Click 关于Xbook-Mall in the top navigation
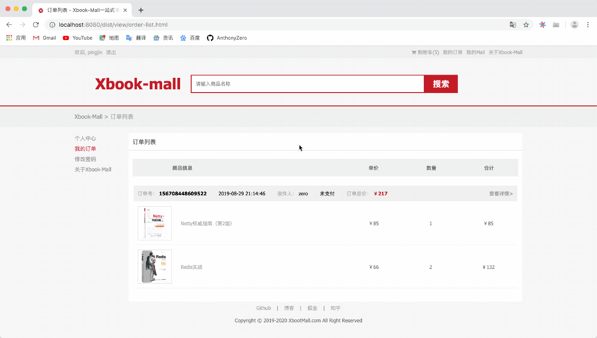This screenshot has width=597, height=338. click(505, 52)
